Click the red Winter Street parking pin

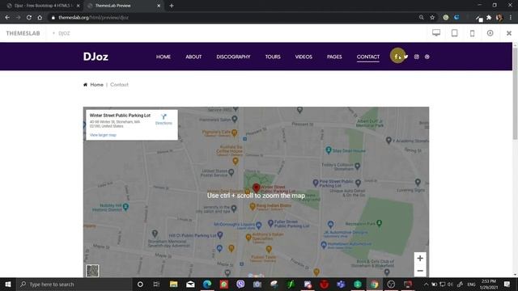click(x=256, y=188)
